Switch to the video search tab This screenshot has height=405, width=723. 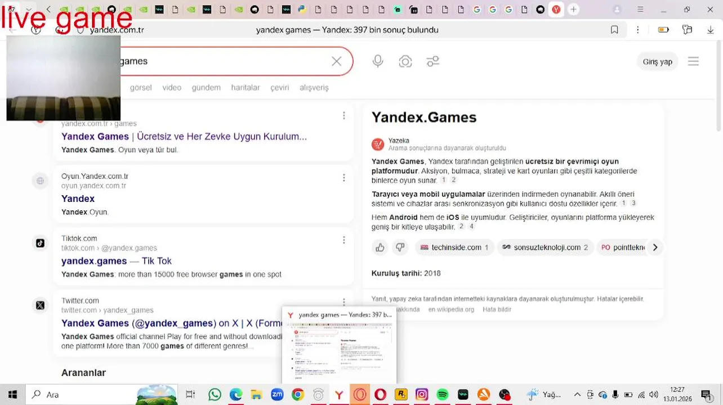(172, 88)
